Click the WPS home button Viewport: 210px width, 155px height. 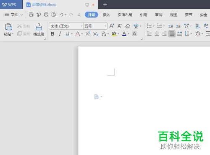(x=11, y=5)
